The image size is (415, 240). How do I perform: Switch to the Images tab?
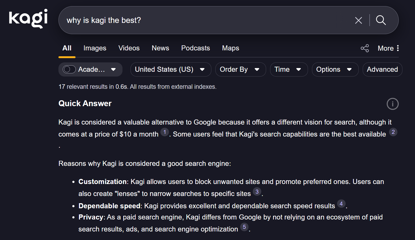(x=95, y=48)
